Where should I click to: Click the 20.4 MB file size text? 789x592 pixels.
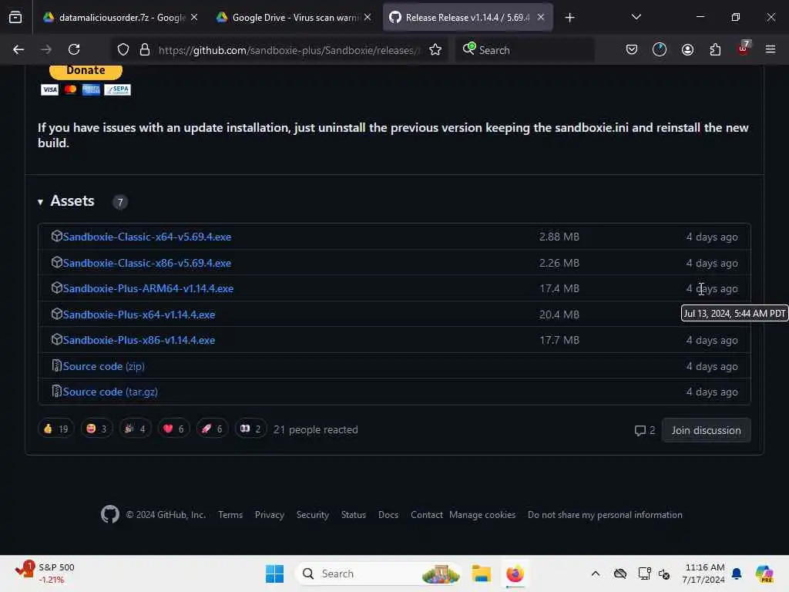pyautogui.click(x=559, y=314)
